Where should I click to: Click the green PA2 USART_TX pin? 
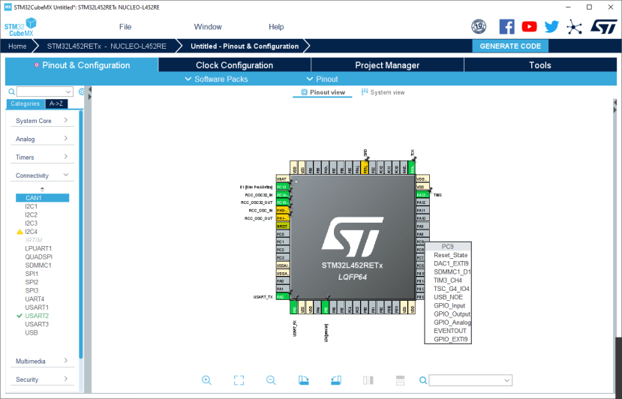coord(283,297)
